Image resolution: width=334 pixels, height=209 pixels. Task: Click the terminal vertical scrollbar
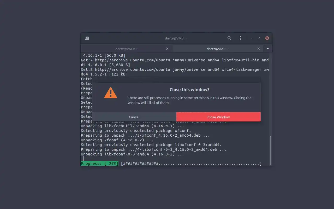[271, 150]
